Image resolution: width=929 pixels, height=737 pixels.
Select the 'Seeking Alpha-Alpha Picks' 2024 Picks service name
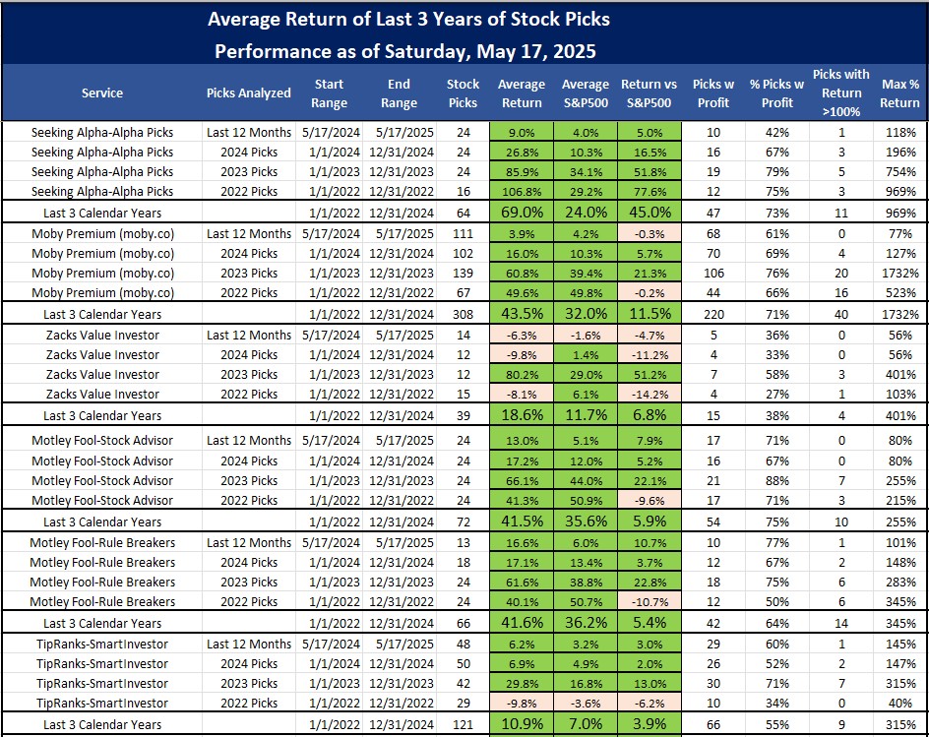click(x=102, y=153)
